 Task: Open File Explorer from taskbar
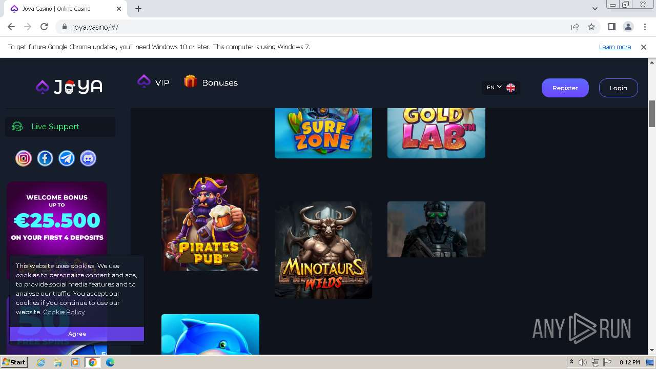tap(58, 362)
